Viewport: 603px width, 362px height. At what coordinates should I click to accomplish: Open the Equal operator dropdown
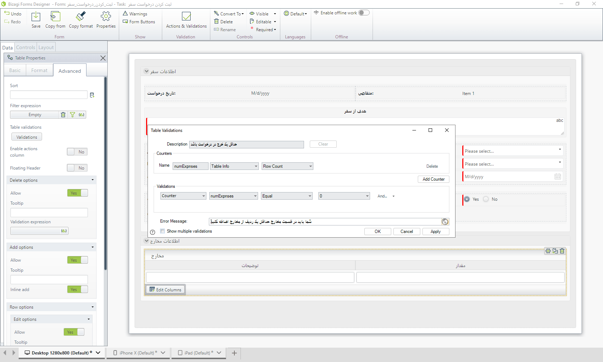[287, 196]
